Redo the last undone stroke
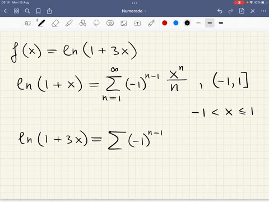 pyautogui.click(x=231, y=11)
